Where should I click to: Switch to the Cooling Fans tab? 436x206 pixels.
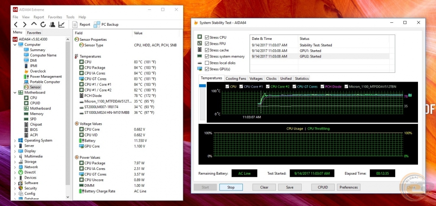pyautogui.click(x=236, y=79)
